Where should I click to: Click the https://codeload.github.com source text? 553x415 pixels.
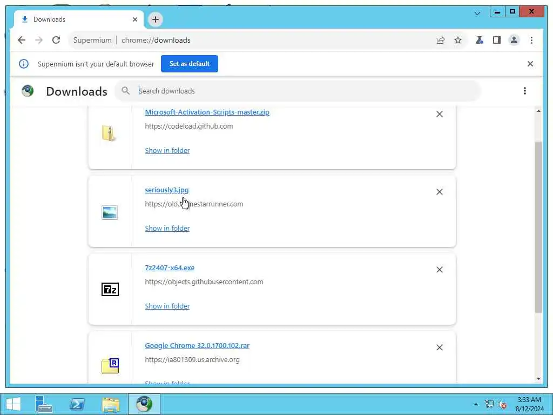click(x=188, y=126)
